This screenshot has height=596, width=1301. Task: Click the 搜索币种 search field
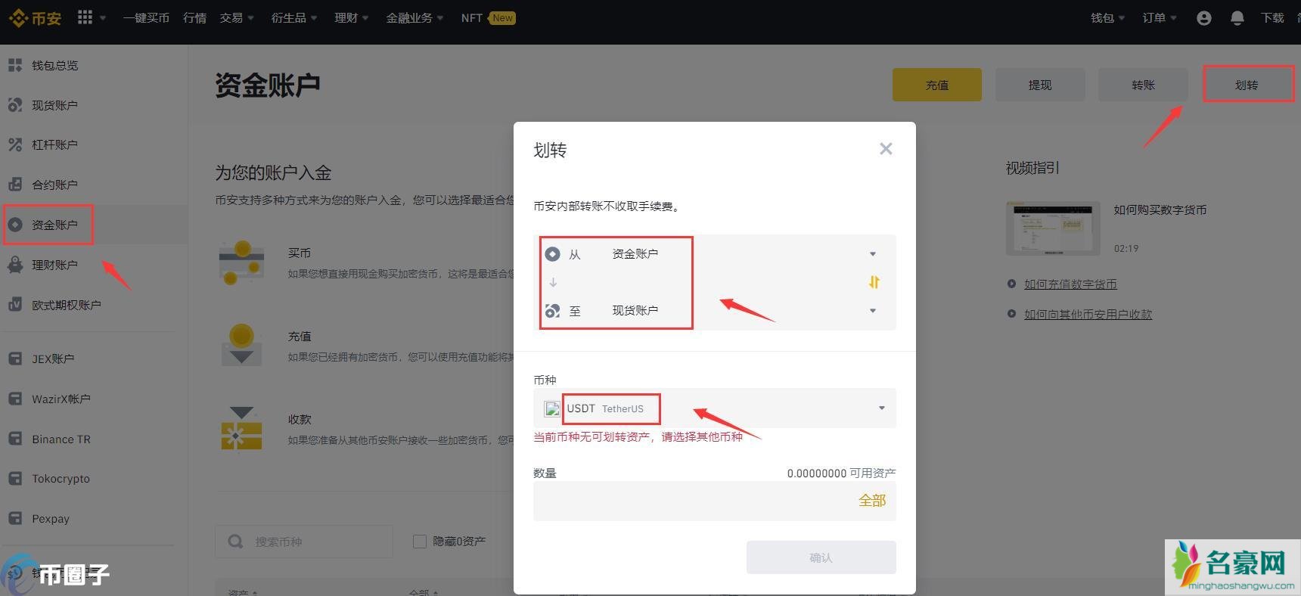(x=304, y=542)
